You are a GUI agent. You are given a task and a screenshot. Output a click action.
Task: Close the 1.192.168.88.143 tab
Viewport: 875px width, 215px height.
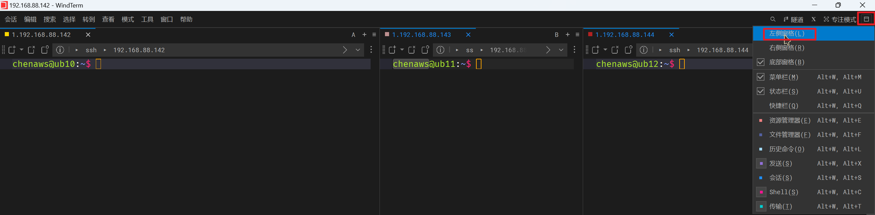(x=468, y=35)
